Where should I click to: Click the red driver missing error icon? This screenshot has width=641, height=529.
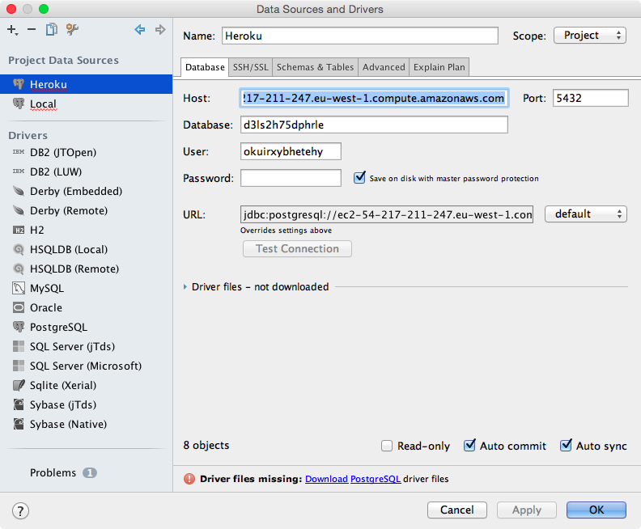point(189,479)
